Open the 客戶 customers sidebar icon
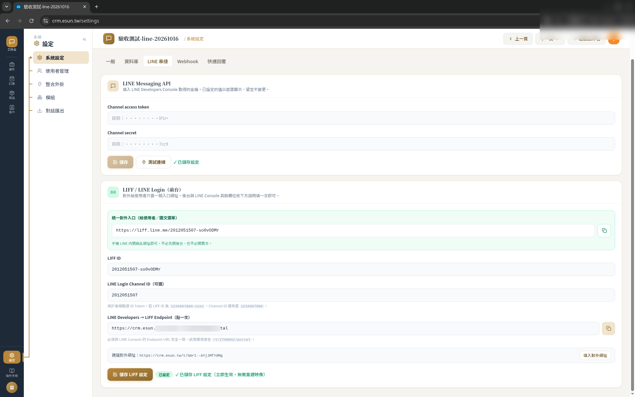The height and width of the screenshot is (397, 635). point(12,109)
